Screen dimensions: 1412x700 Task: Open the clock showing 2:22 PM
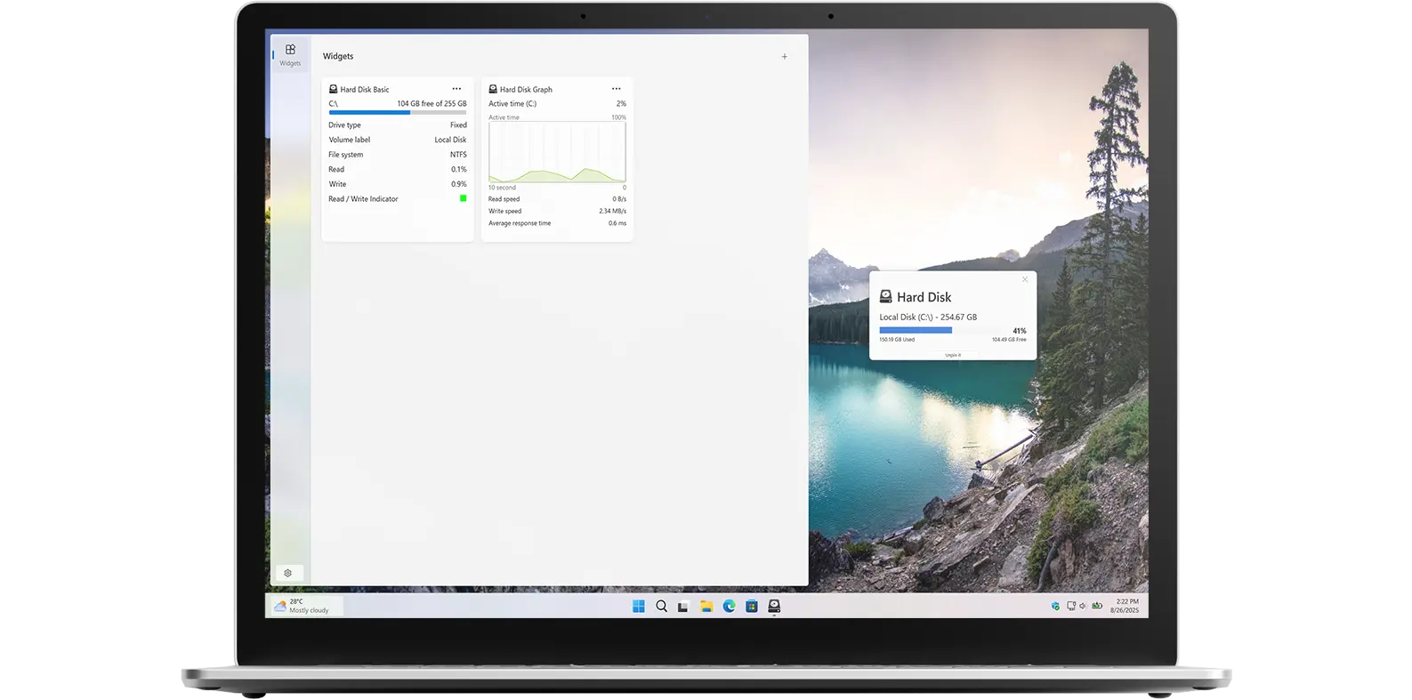[1126, 606]
